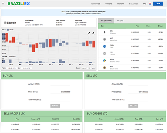This screenshot has height=133, width=167.
Task: Click the chart From date field
Action: (x=12, y=68)
